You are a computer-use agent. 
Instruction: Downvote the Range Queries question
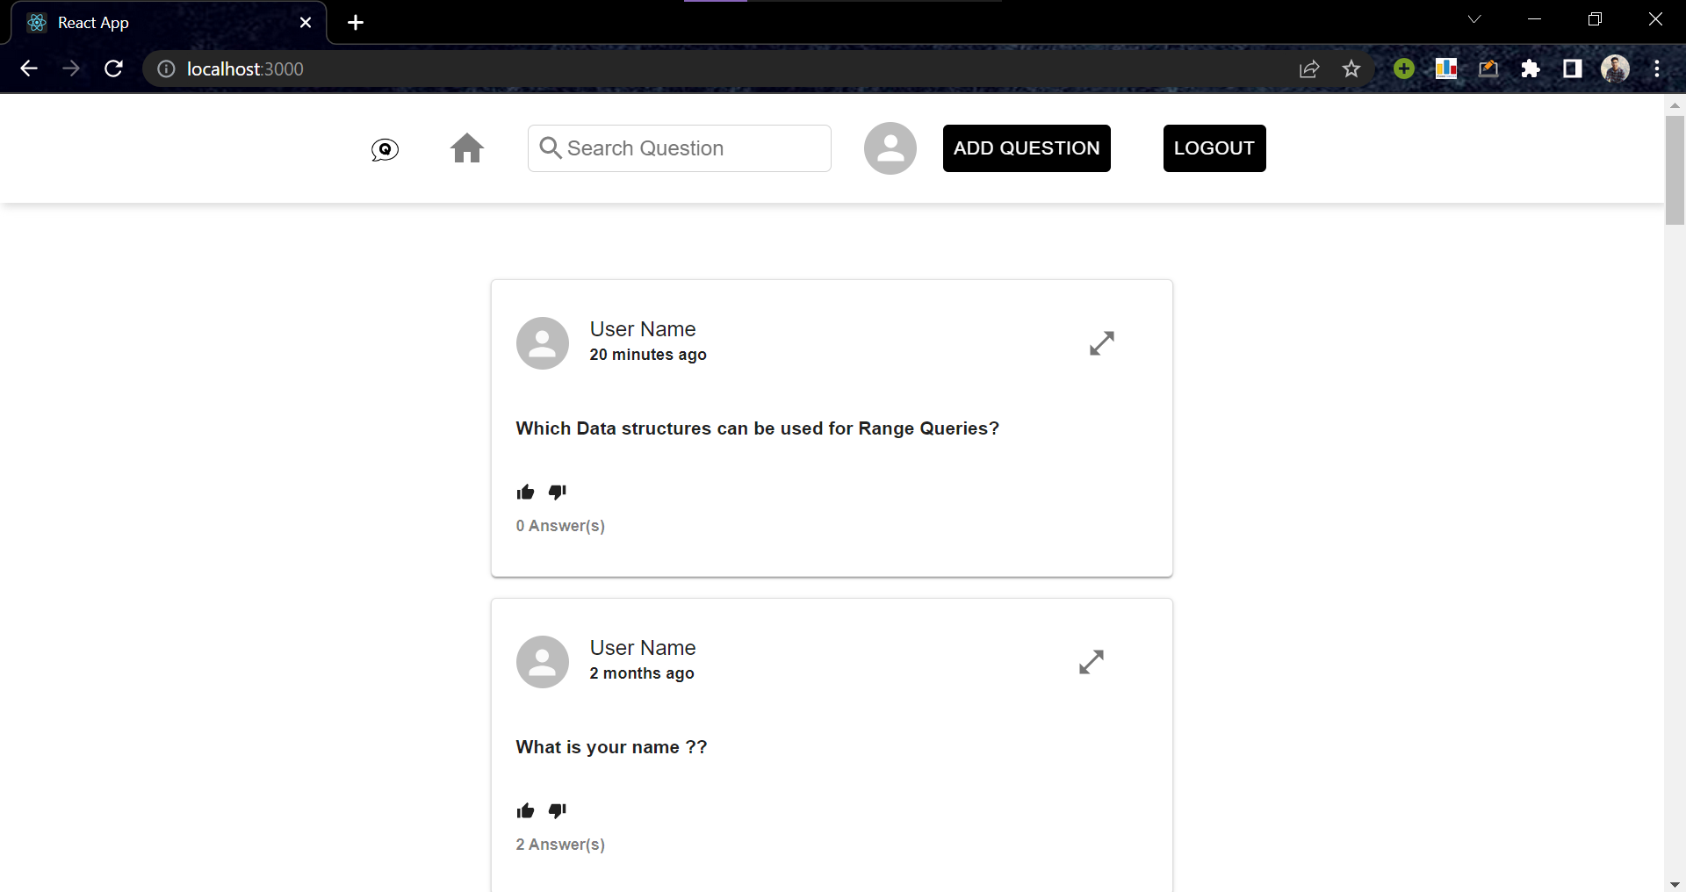click(x=557, y=493)
